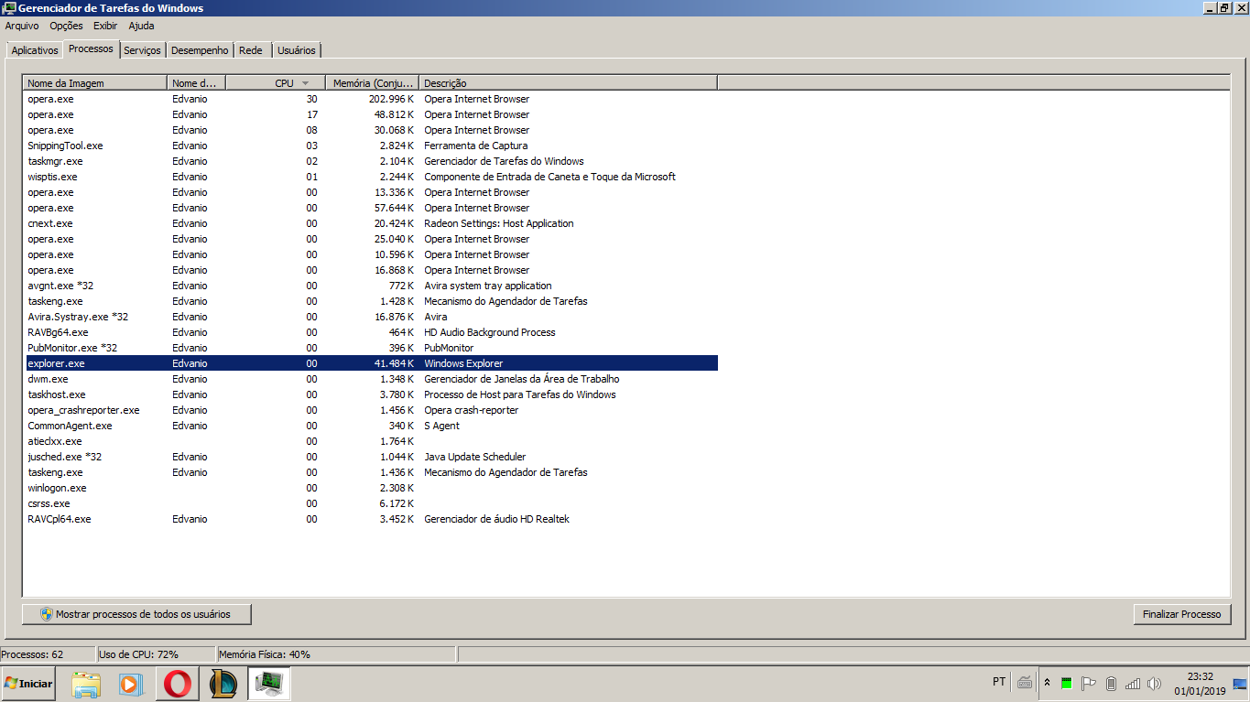This screenshot has height=702, width=1250.
Task: Show hidden system tray icons
Action: [x=1047, y=683]
